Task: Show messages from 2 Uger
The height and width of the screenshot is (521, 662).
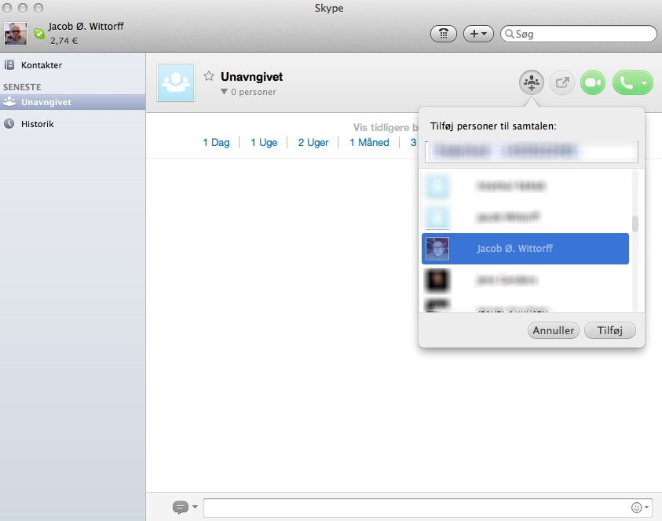Action: pyautogui.click(x=313, y=143)
